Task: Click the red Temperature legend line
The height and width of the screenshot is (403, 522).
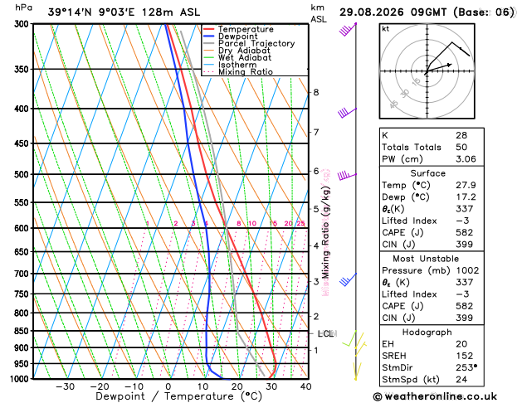Action: (x=208, y=29)
